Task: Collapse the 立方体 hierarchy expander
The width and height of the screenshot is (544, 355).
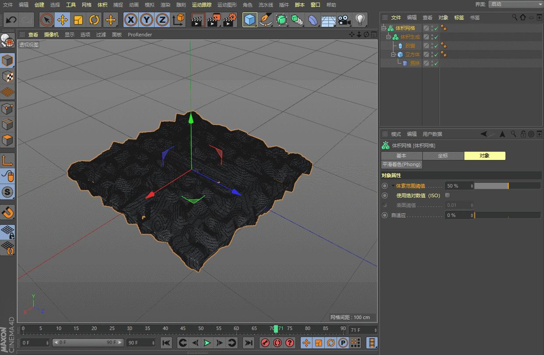Action: pos(393,54)
